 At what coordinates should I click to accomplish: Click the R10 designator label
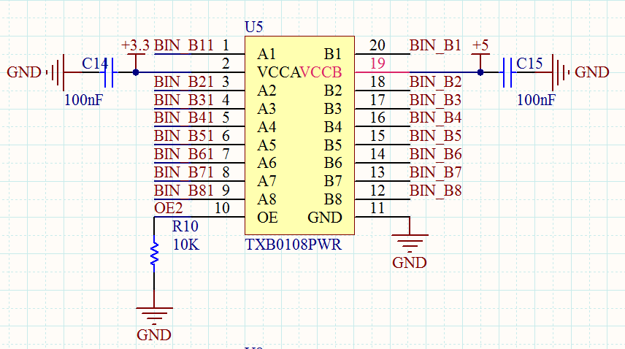[x=185, y=226]
